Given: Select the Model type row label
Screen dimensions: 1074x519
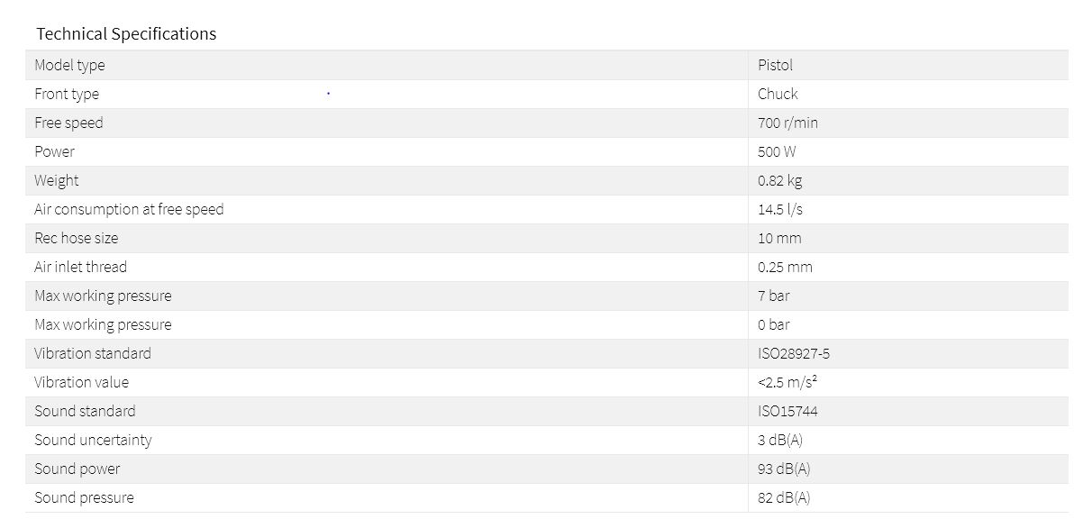Looking at the screenshot, I should tap(69, 65).
